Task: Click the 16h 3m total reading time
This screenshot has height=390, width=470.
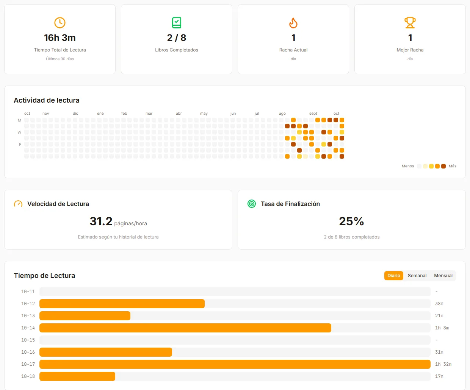Action: 60,38
